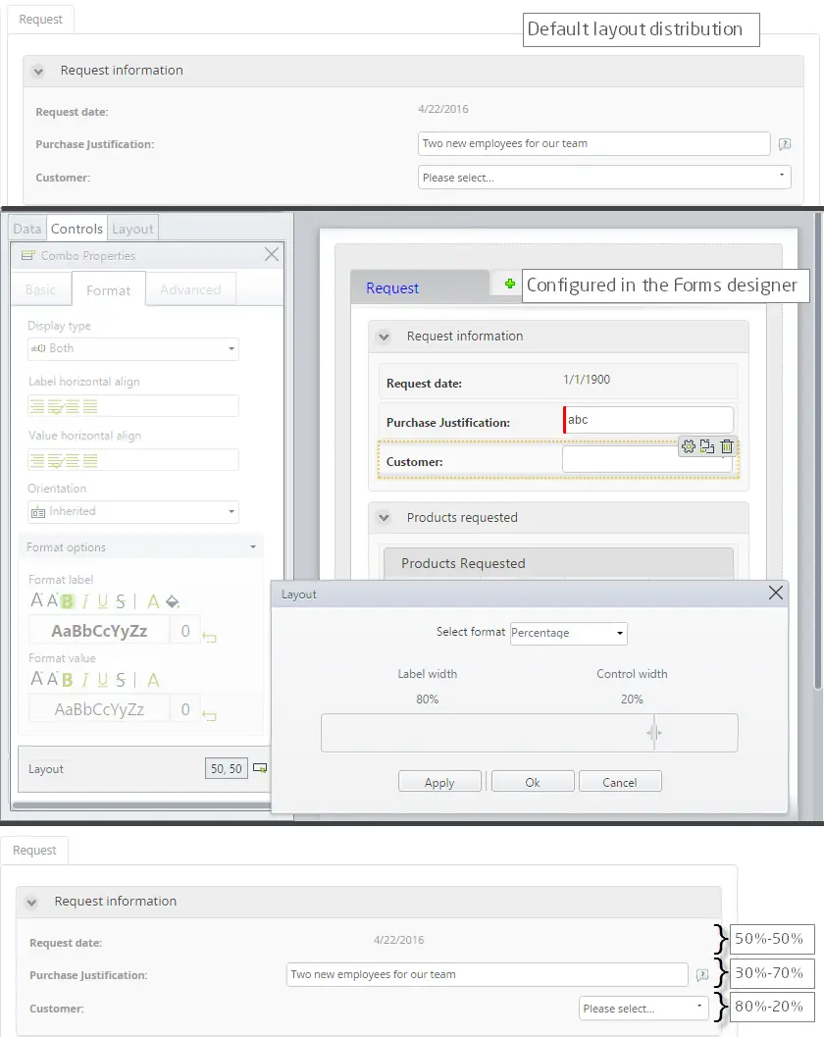Open the layout editor icon beside 50, 50

pyautogui.click(x=260, y=768)
